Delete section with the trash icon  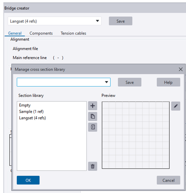pyautogui.click(x=93, y=166)
